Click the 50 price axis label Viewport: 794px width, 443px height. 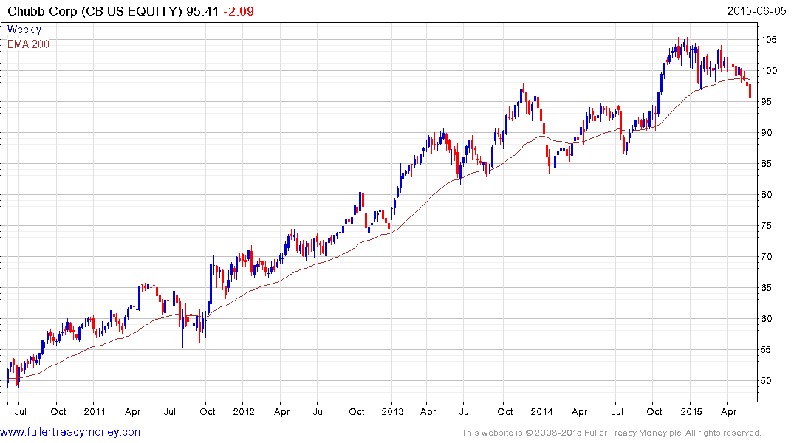pos(767,381)
